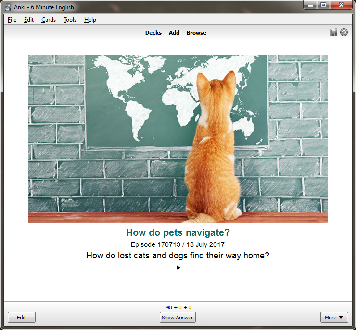Open the Cards menu
The height and width of the screenshot is (330, 356).
coord(49,20)
